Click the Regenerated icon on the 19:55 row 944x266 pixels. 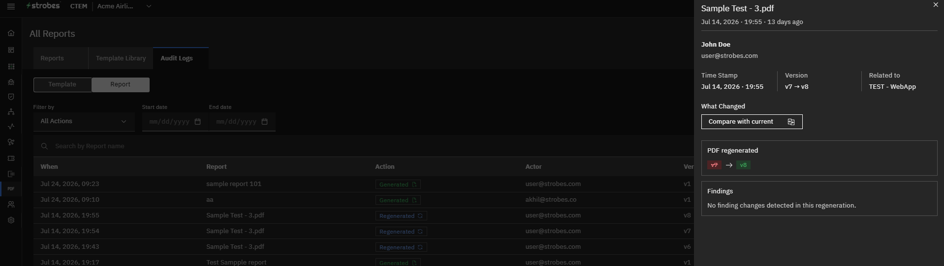pyautogui.click(x=420, y=216)
